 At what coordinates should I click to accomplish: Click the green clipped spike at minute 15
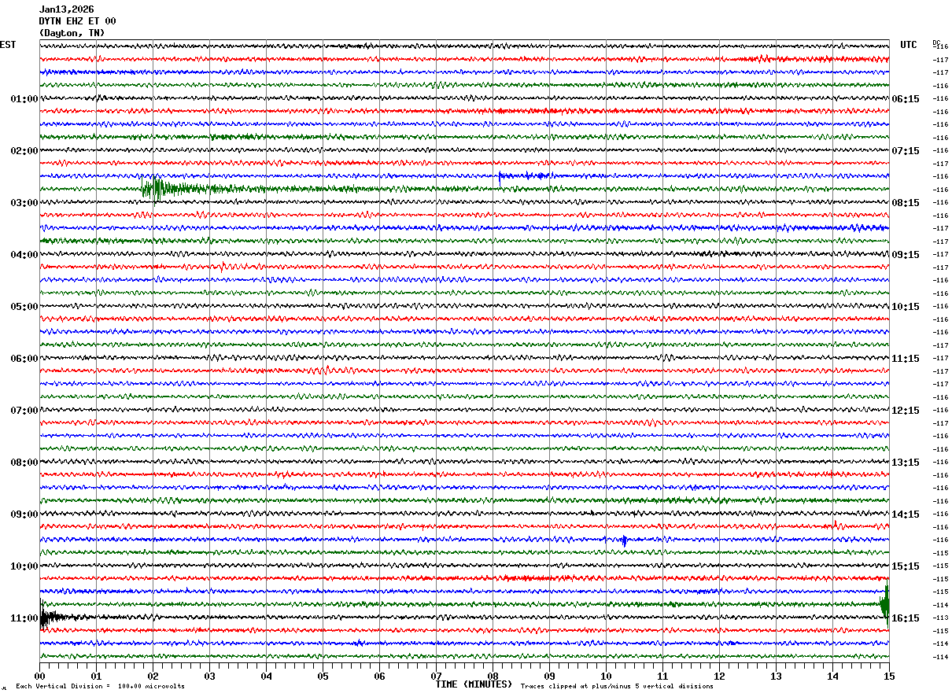point(885,604)
